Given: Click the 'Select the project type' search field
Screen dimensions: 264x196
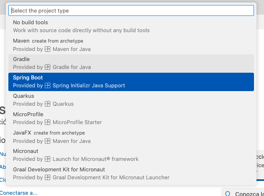Looking at the screenshot, I should pos(131,10).
